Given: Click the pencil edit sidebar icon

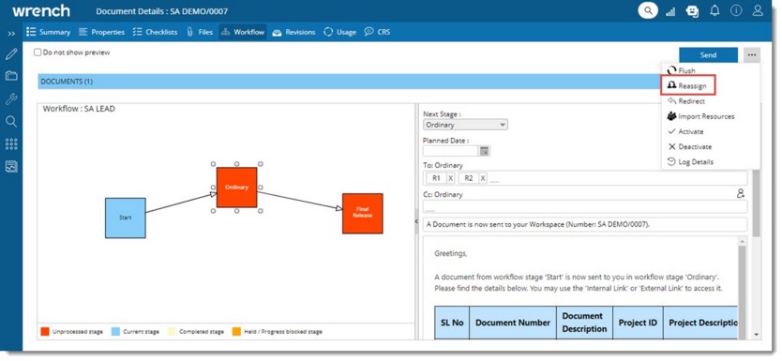Looking at the screenshot, I should coord(11,53).
